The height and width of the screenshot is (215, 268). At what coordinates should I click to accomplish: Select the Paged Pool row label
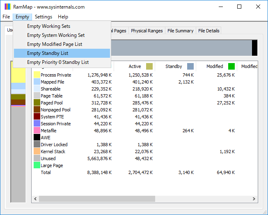[52, 103]
